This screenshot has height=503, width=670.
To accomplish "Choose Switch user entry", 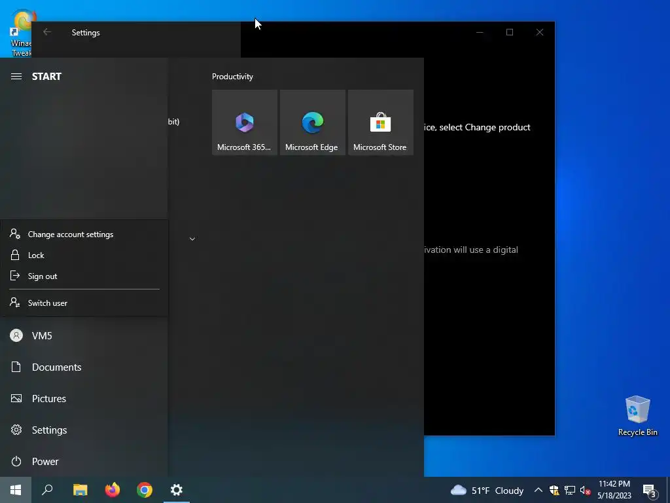I will [x=84, y=303].
